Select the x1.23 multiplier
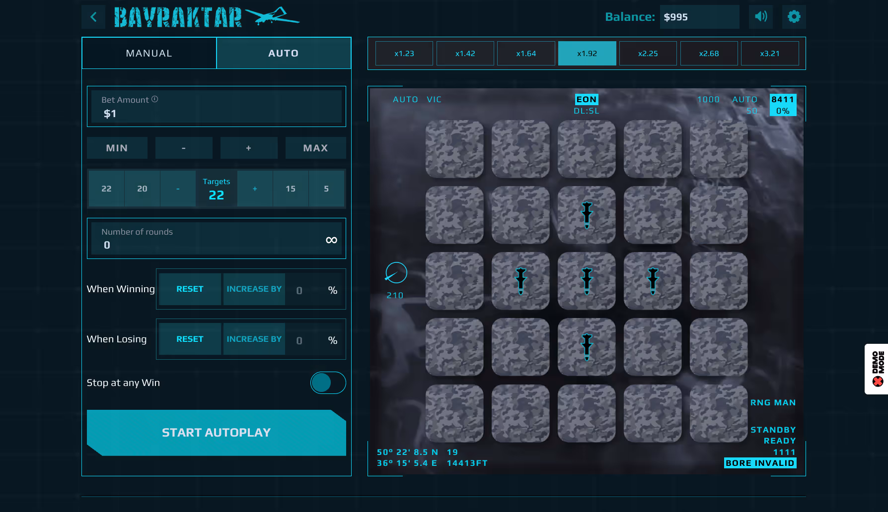This screenshot has height=512, width=888. (x=404, y=54)
